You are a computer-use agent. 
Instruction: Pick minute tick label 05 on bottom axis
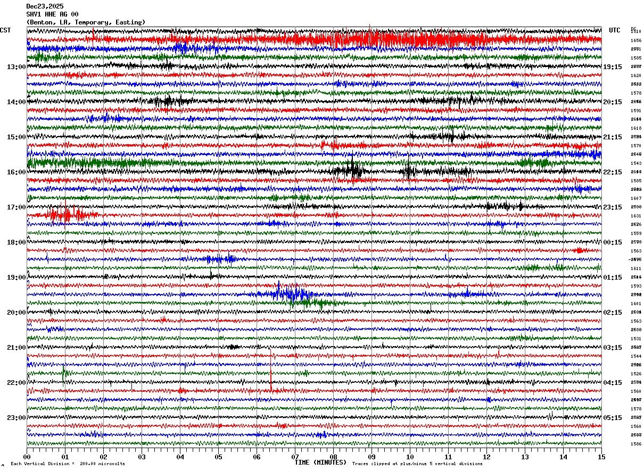click(218, 457)
